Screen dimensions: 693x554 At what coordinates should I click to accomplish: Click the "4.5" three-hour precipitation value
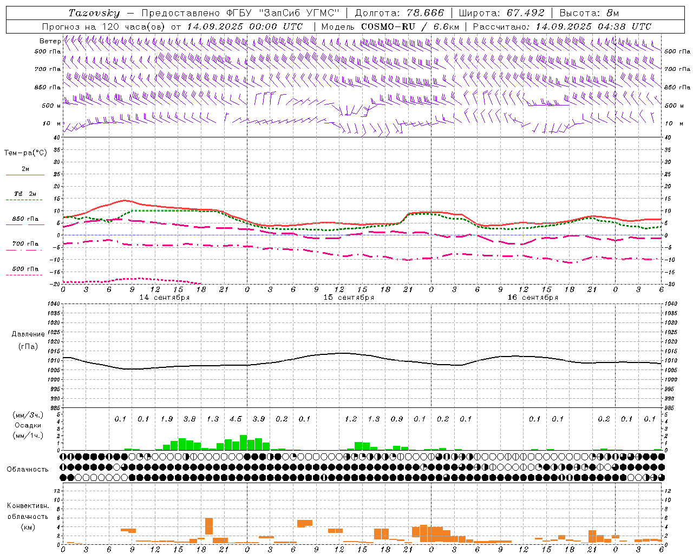coord(236,419)
